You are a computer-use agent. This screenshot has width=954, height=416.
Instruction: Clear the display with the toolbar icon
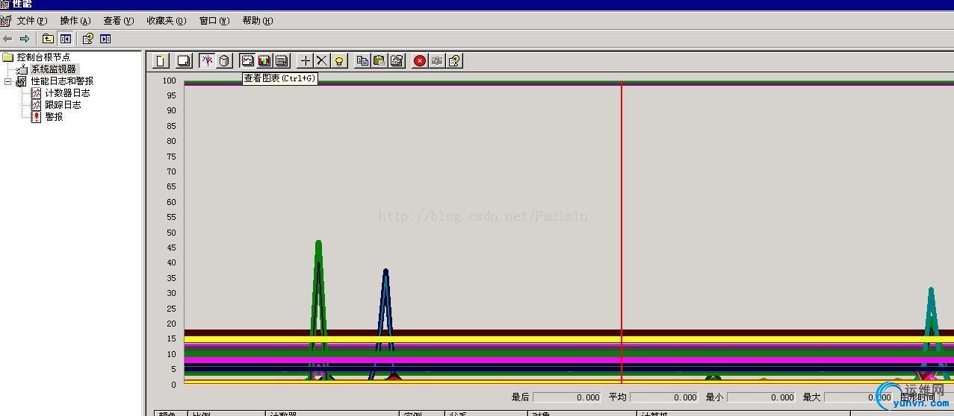pyautogui.click(x=183, y=60)
